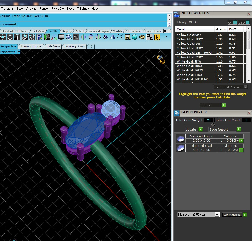Click the four-way mirror icon
The width and height of the screenshot is (252, 241).
(98, 37)
